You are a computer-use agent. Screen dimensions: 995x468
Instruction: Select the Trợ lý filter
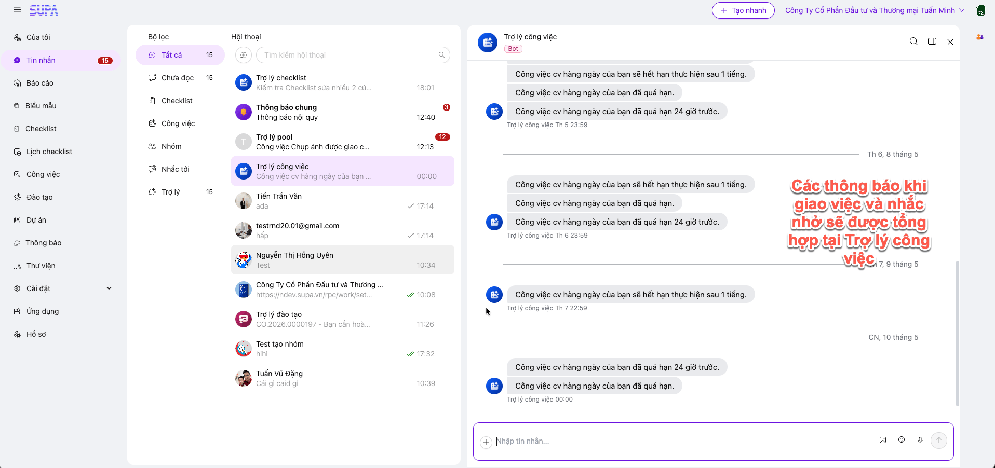[x=180, y=192]
